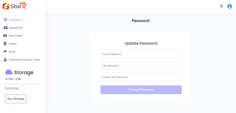This screenshot has height=113, width=236.
Task: Click the StorX logo icon
Action: (x=6, y=6)
